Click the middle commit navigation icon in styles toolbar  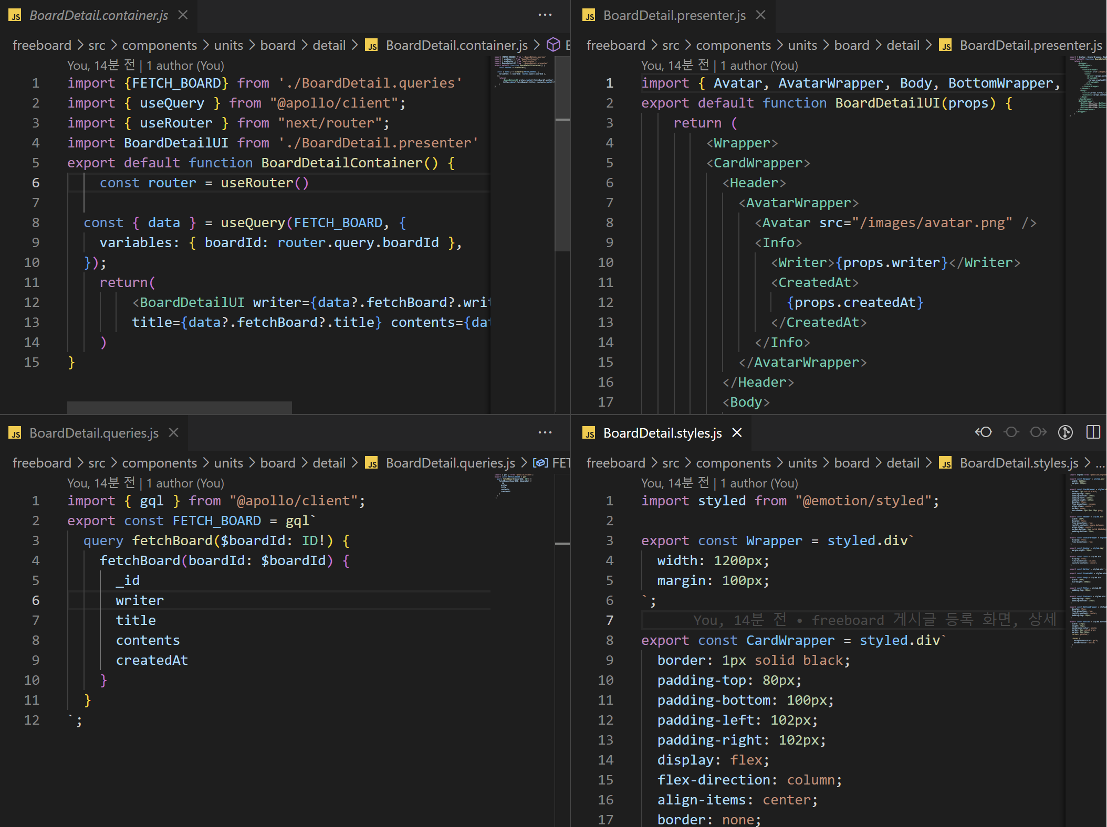(1011, 432)
